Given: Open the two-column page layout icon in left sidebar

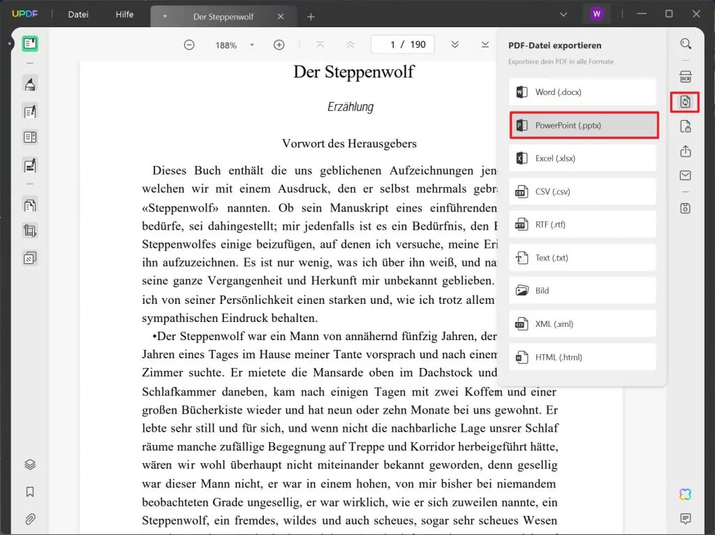Looking at the screenshot, I should click(x=30, y=138).
